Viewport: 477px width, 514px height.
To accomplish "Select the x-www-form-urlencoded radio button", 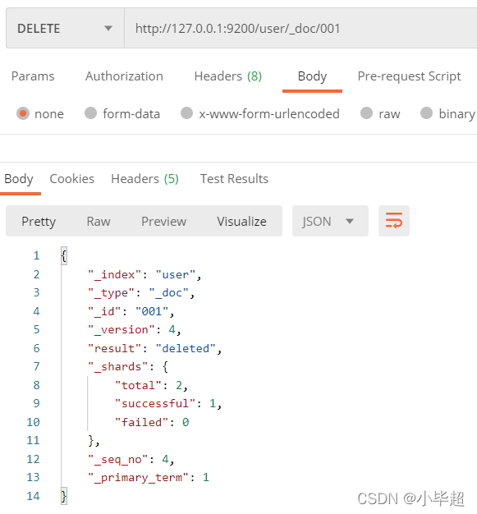I will [x=186, y=113].
